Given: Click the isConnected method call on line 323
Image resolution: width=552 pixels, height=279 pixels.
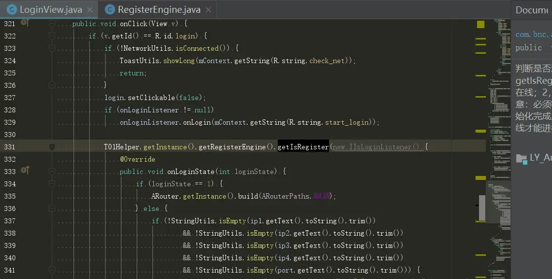Looking at the screenshot, I should point(197,48).
